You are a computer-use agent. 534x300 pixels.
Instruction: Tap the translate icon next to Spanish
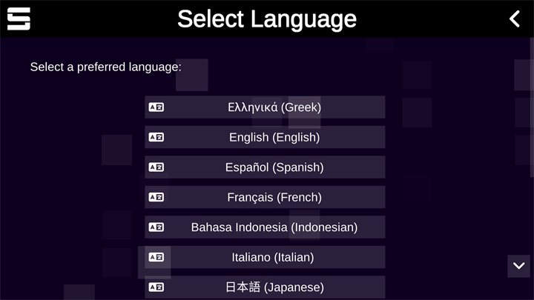click(156, 167)
